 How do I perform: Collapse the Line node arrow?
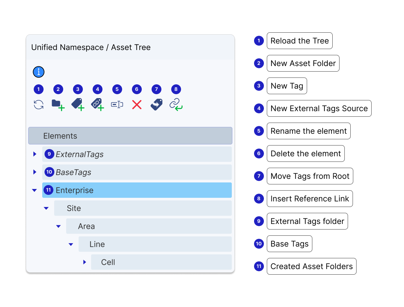click(71, 244)
